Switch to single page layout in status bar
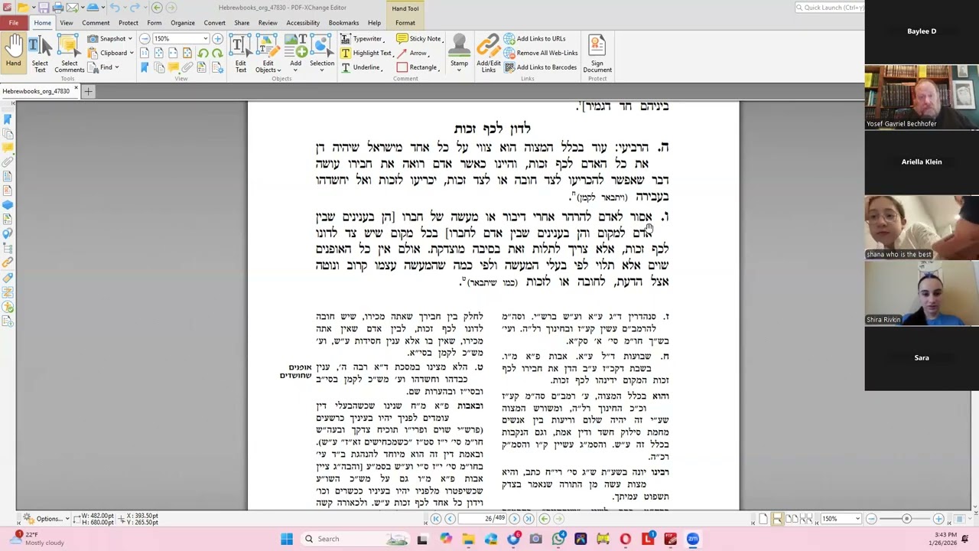The height and width of the screenshot is (551, 979). (763, 519)
